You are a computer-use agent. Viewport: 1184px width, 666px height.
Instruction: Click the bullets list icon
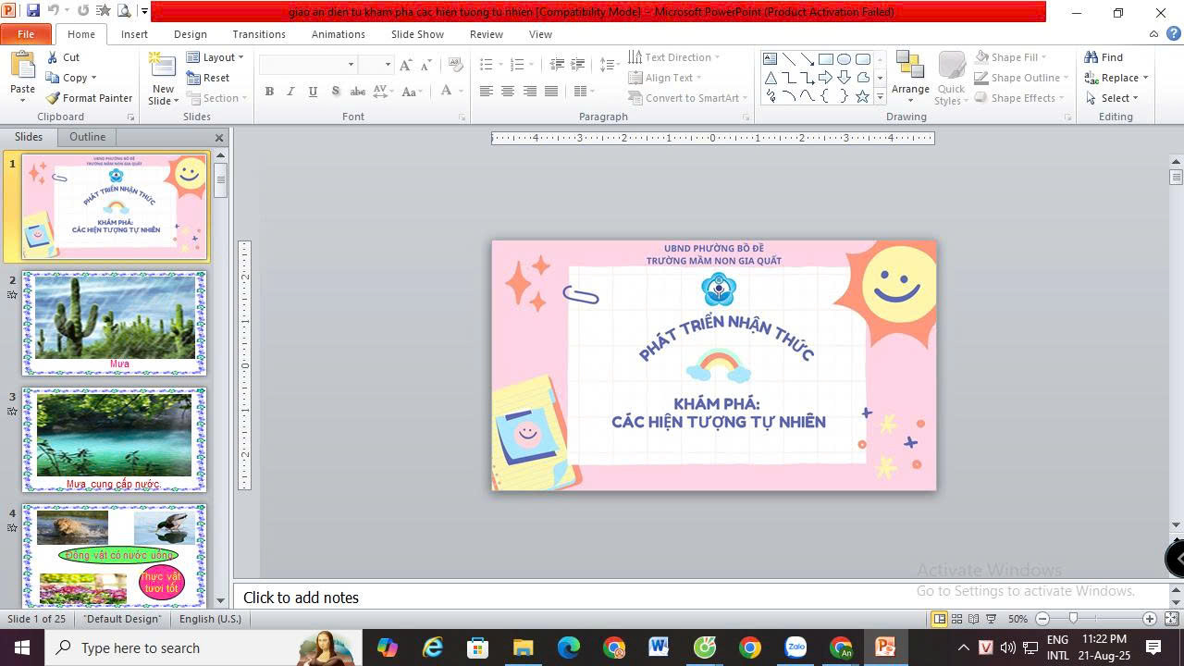click(487, 64)
